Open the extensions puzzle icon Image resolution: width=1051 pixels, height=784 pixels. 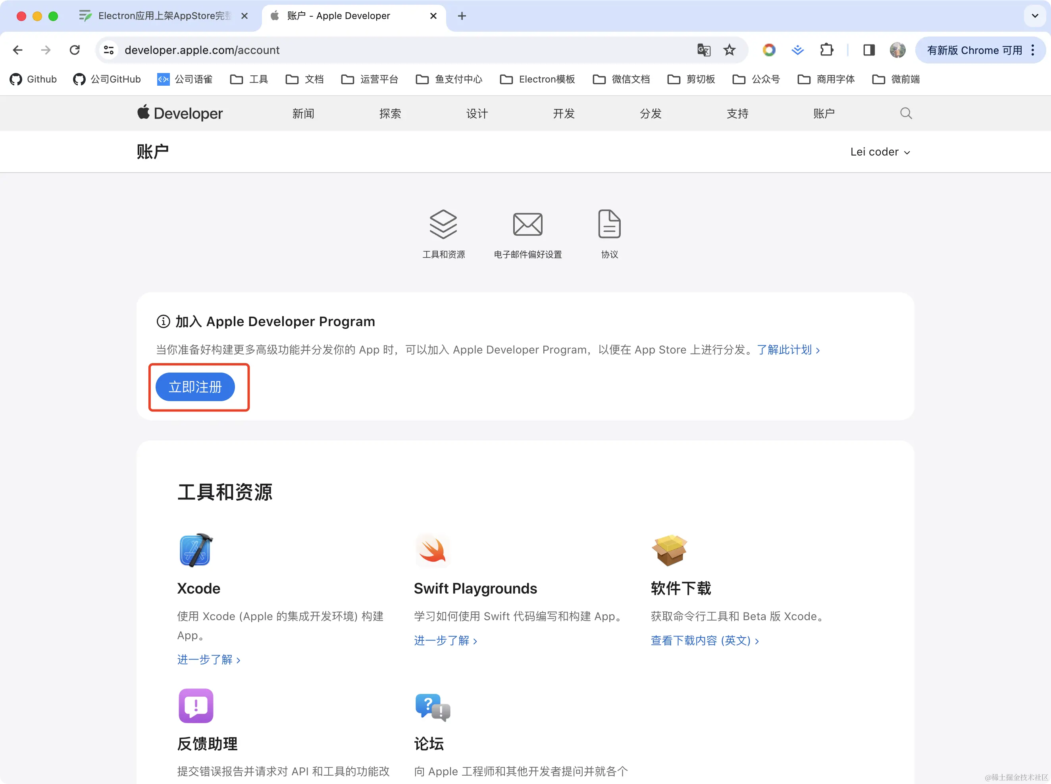(x=826, y=50)
